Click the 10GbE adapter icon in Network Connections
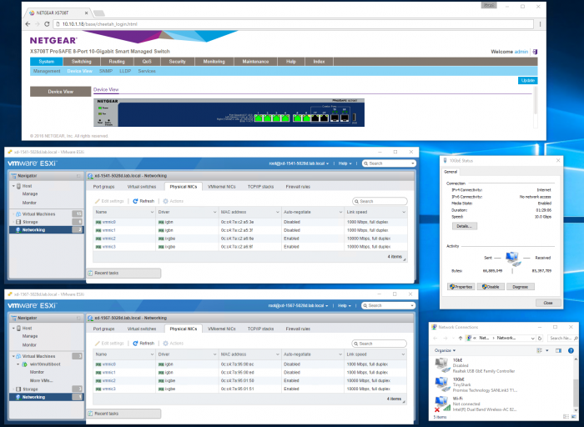 tap(442, 384)
